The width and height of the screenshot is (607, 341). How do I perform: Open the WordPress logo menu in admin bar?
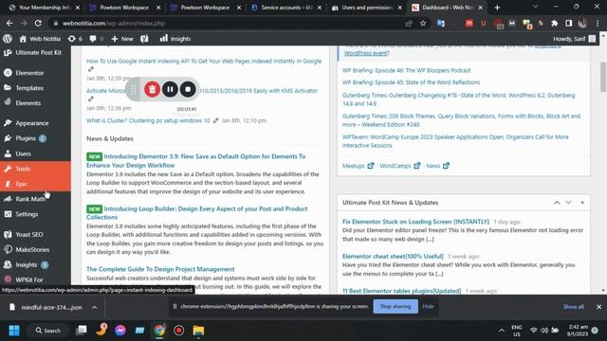point(8,39)
